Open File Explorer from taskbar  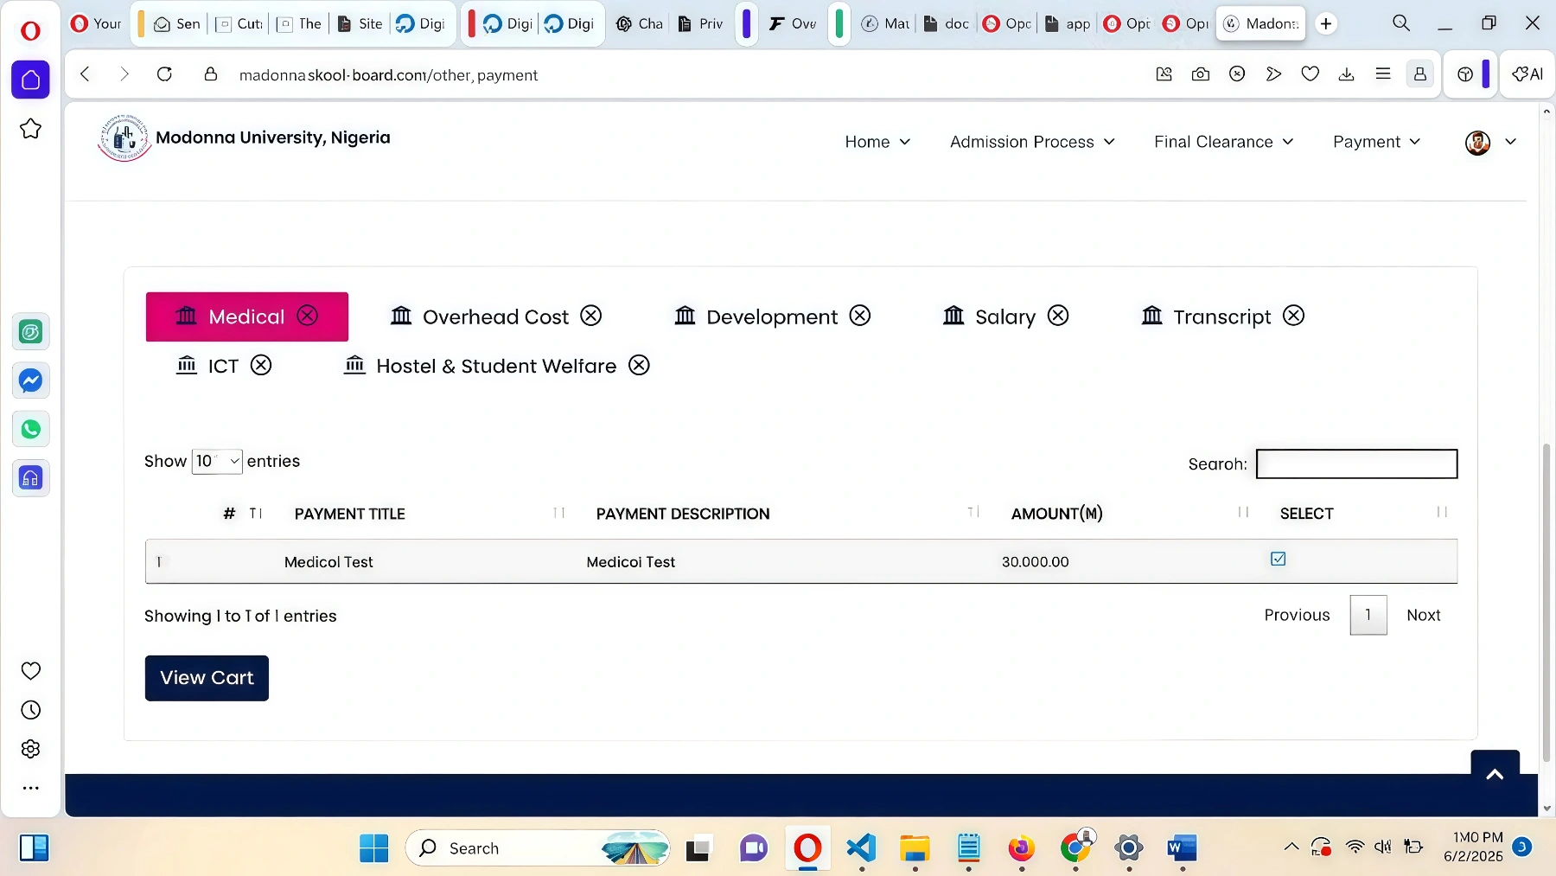point(915,848)
